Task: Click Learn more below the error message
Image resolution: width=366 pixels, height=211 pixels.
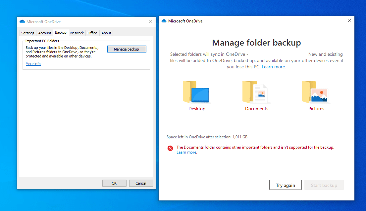Action: [186, 152]
